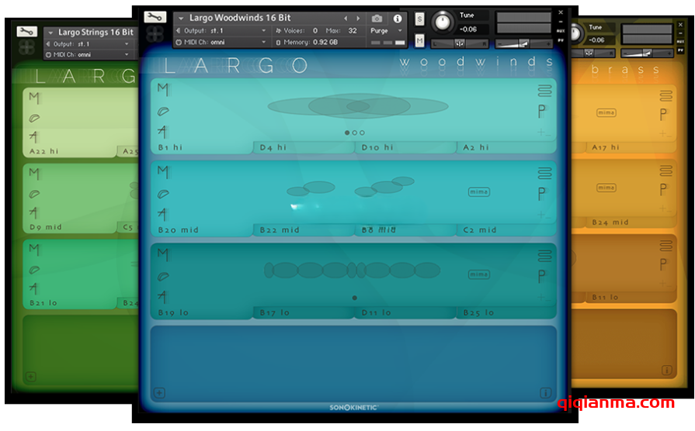Go to the next instrument with the right arrow
The height and width of the screenshot is (431, 695).
(358, 19)
